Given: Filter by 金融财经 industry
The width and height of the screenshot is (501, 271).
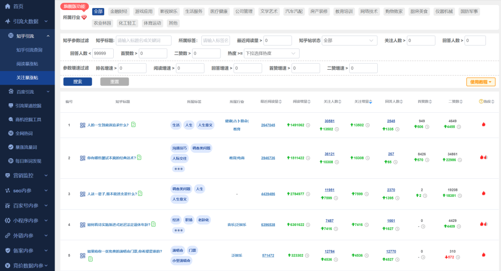Looking at the screenshot, I should [x=119, y=12].
